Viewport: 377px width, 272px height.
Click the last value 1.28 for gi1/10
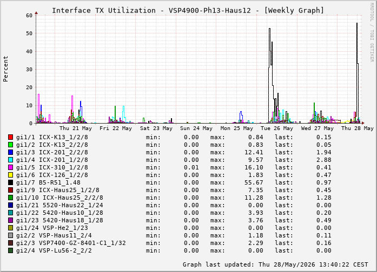point(324,198)
